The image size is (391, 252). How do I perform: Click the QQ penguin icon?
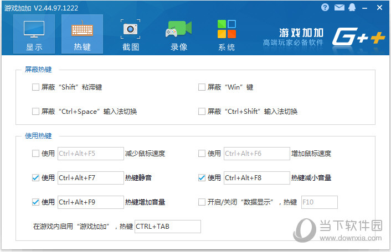point(352,8)
